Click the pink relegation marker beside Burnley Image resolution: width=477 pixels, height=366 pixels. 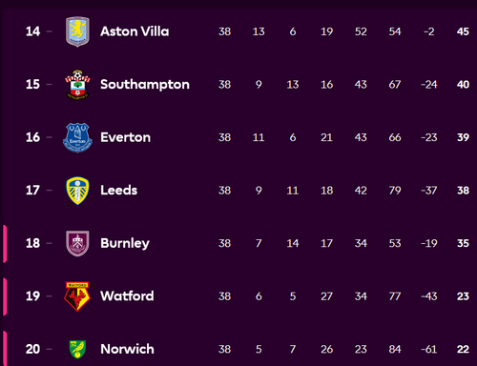5,244
